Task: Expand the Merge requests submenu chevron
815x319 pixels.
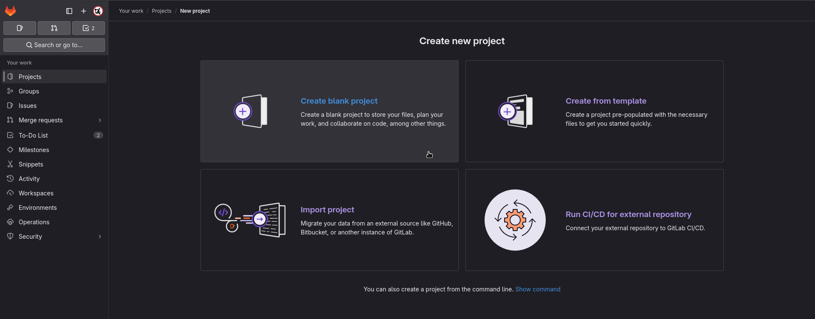Action: [x=100, y=120]
